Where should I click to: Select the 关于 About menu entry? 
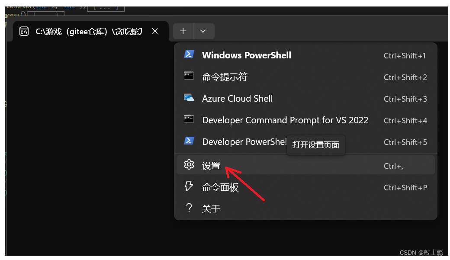click(x=212, y=209)
